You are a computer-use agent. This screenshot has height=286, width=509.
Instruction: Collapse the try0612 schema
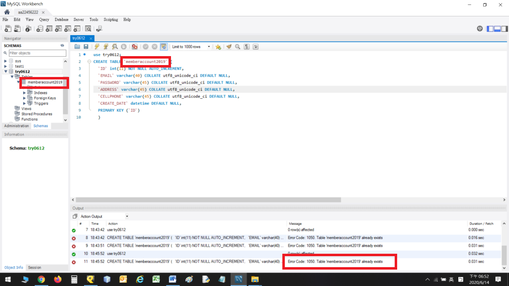coord(5,71)
